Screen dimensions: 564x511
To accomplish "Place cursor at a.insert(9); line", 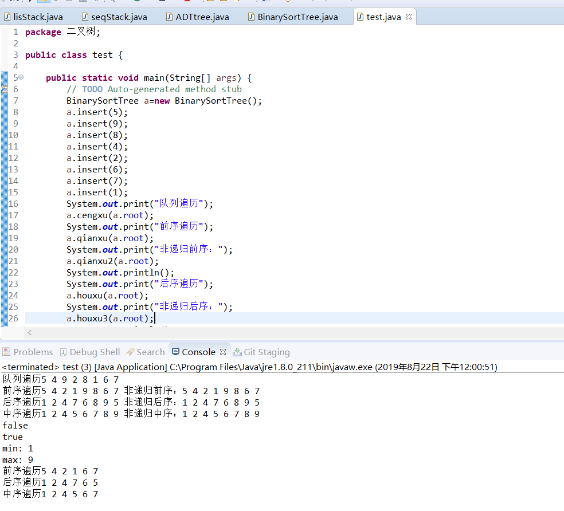I will click(x=97, y=124).
